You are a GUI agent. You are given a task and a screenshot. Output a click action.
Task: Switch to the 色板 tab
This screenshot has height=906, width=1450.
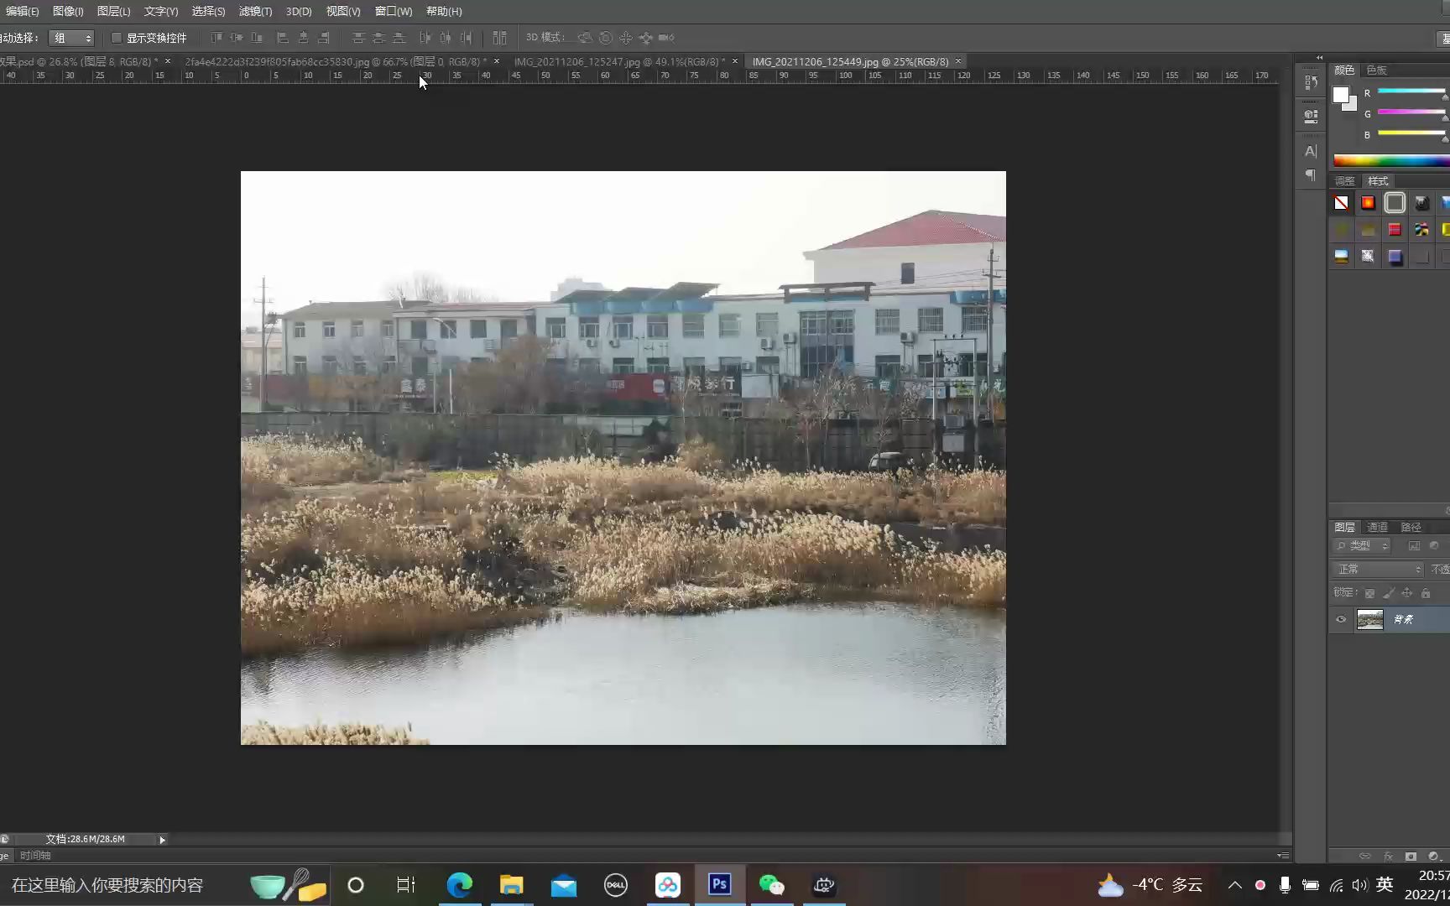(x=1376, y=70)
